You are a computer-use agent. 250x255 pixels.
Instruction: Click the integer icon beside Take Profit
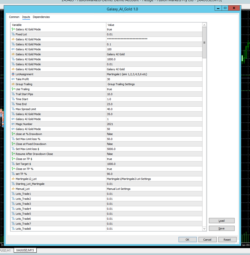[x=13, y=79]
